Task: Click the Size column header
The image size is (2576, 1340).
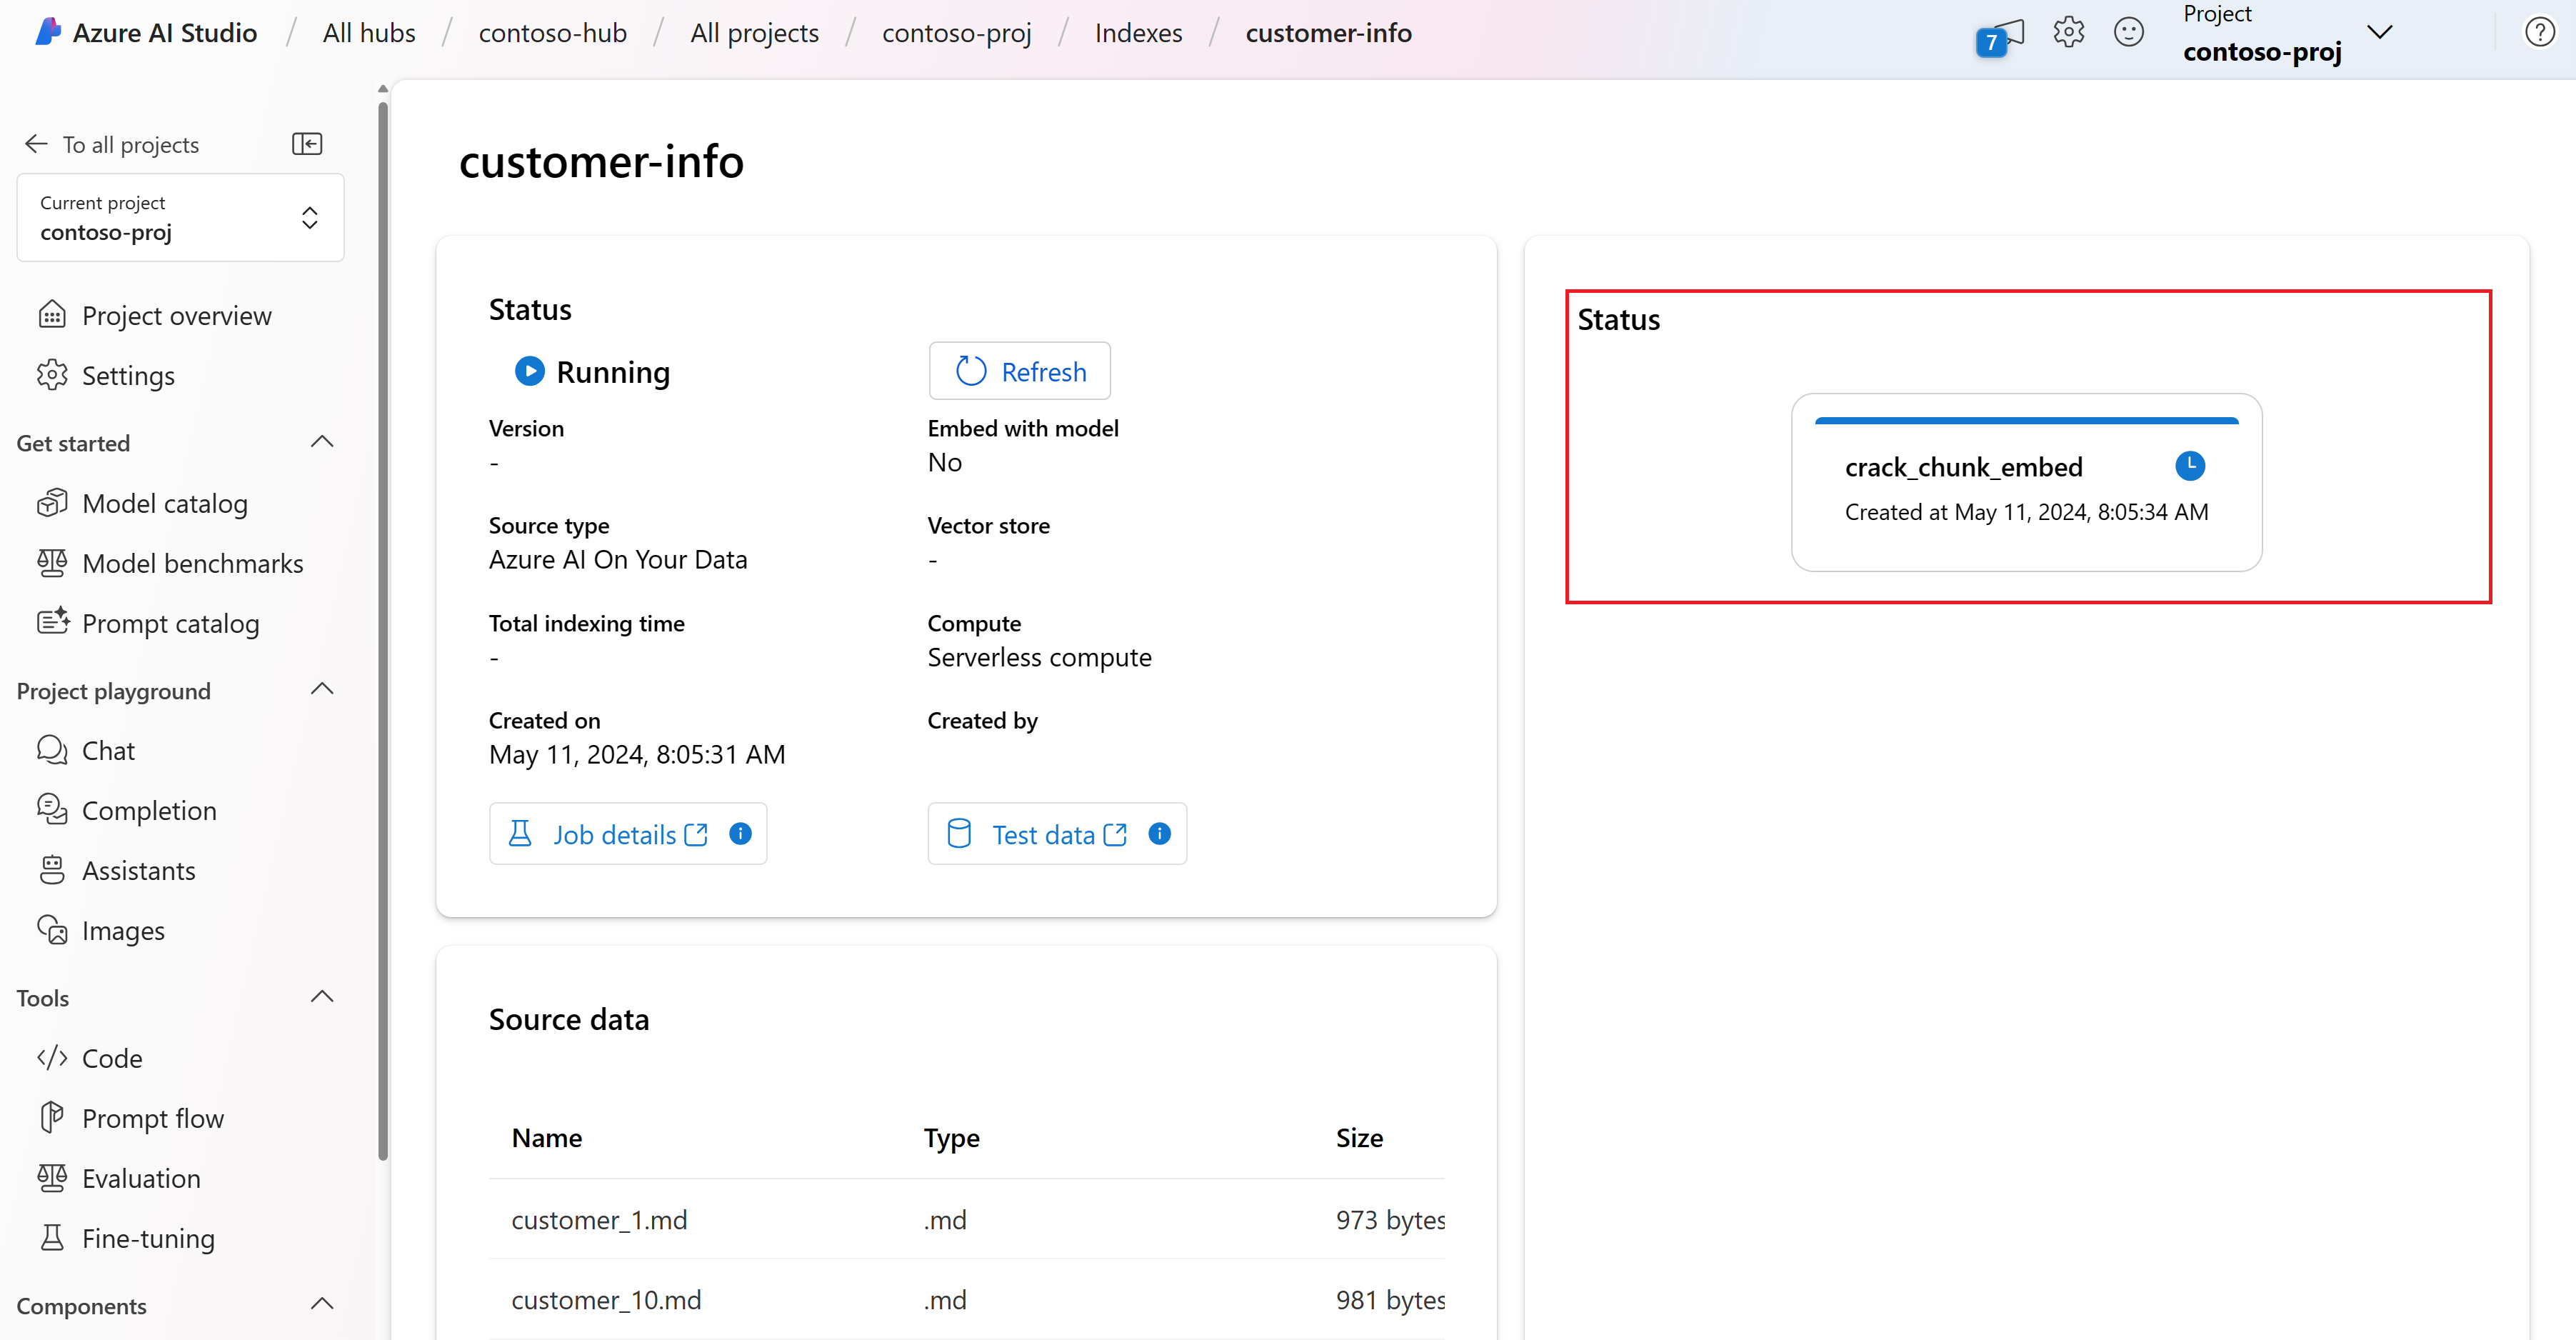Action: pyautogui.click(x=1359, y=1137)
